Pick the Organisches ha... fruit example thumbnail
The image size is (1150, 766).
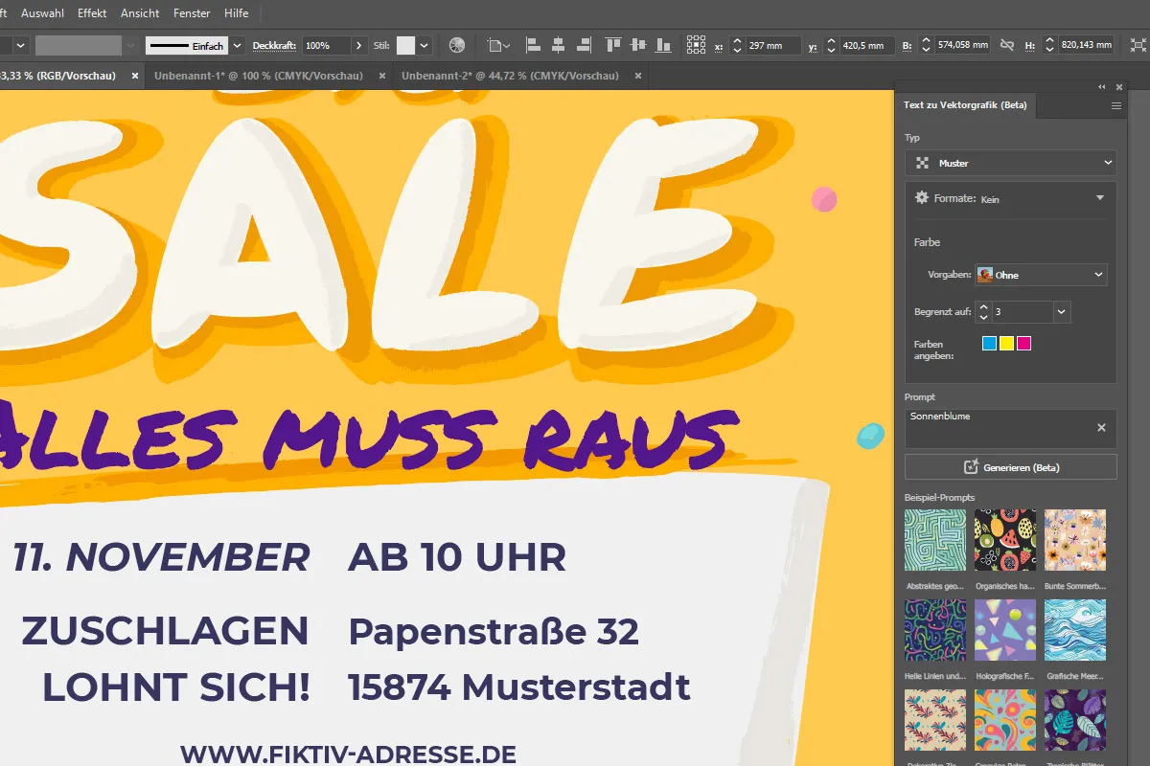[x=1005, y=540]
